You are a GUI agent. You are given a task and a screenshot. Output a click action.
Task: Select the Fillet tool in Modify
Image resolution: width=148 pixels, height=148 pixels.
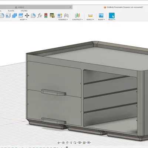2,16
